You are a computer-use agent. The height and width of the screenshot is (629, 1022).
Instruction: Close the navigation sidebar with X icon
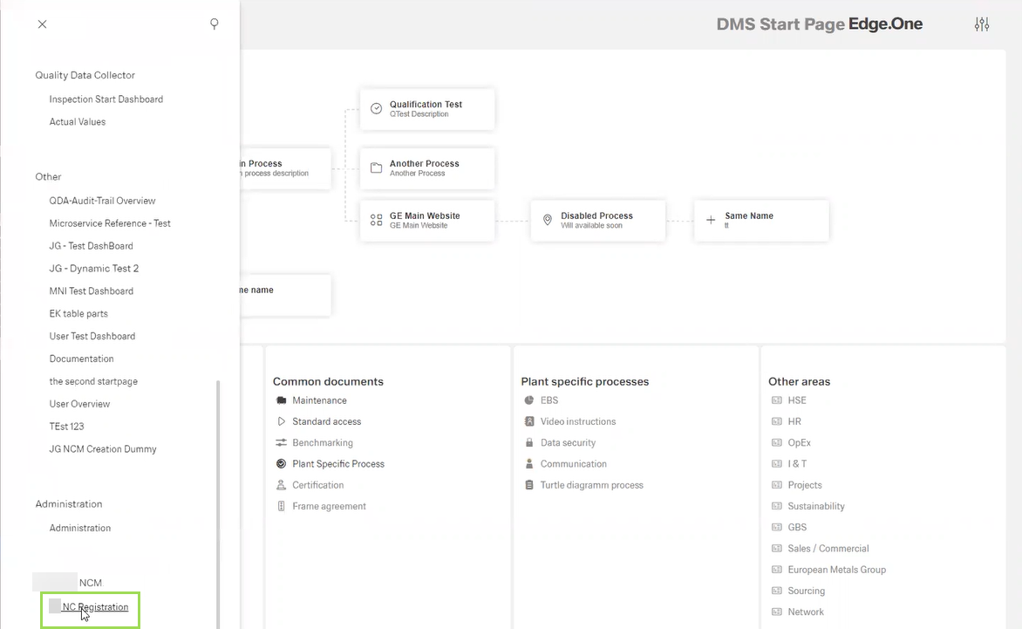click(x=42, y=24)
